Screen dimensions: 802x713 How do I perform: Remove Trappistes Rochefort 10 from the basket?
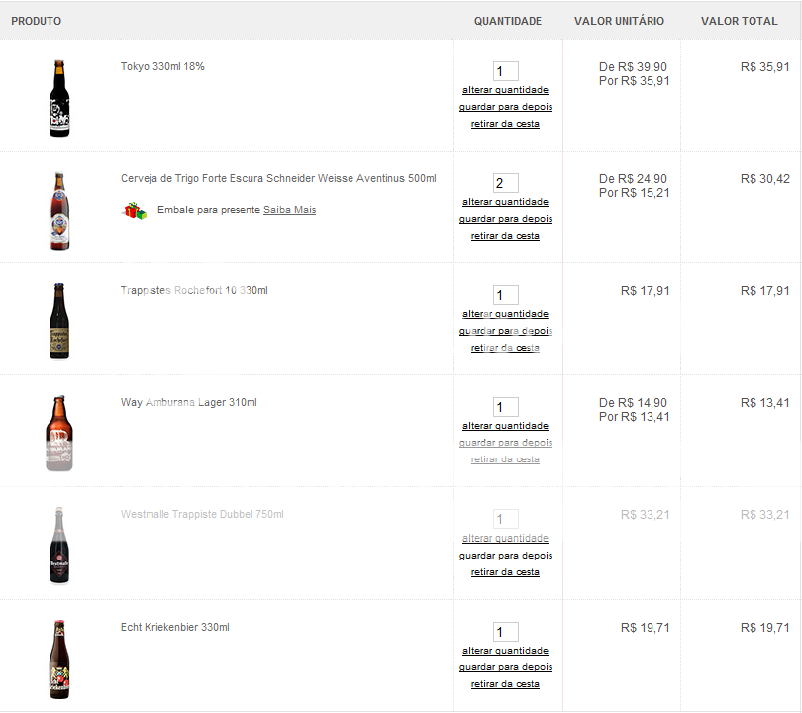(505, 348)
